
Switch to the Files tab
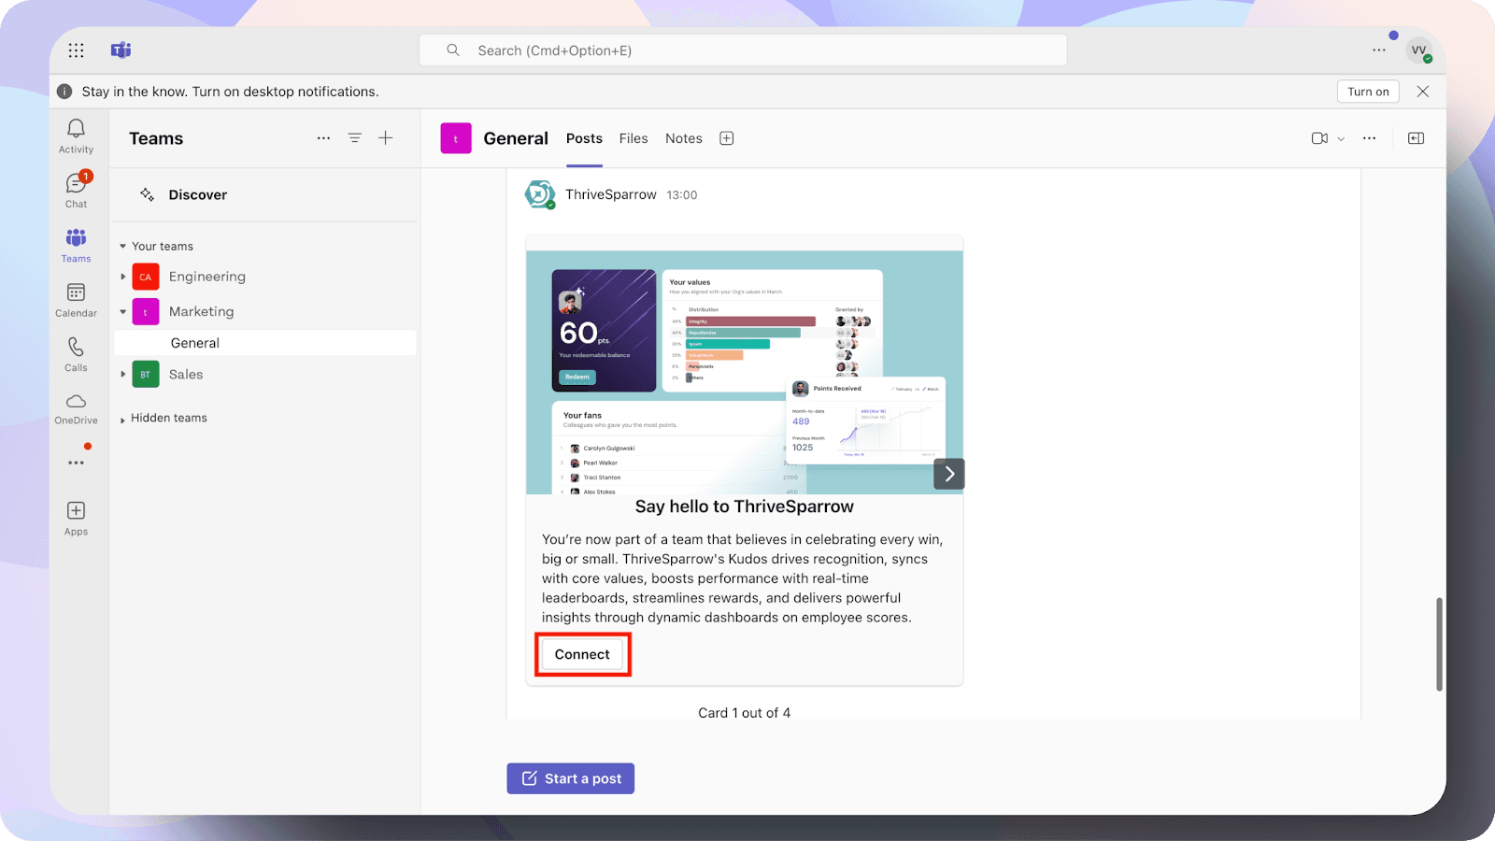(633, 138)
